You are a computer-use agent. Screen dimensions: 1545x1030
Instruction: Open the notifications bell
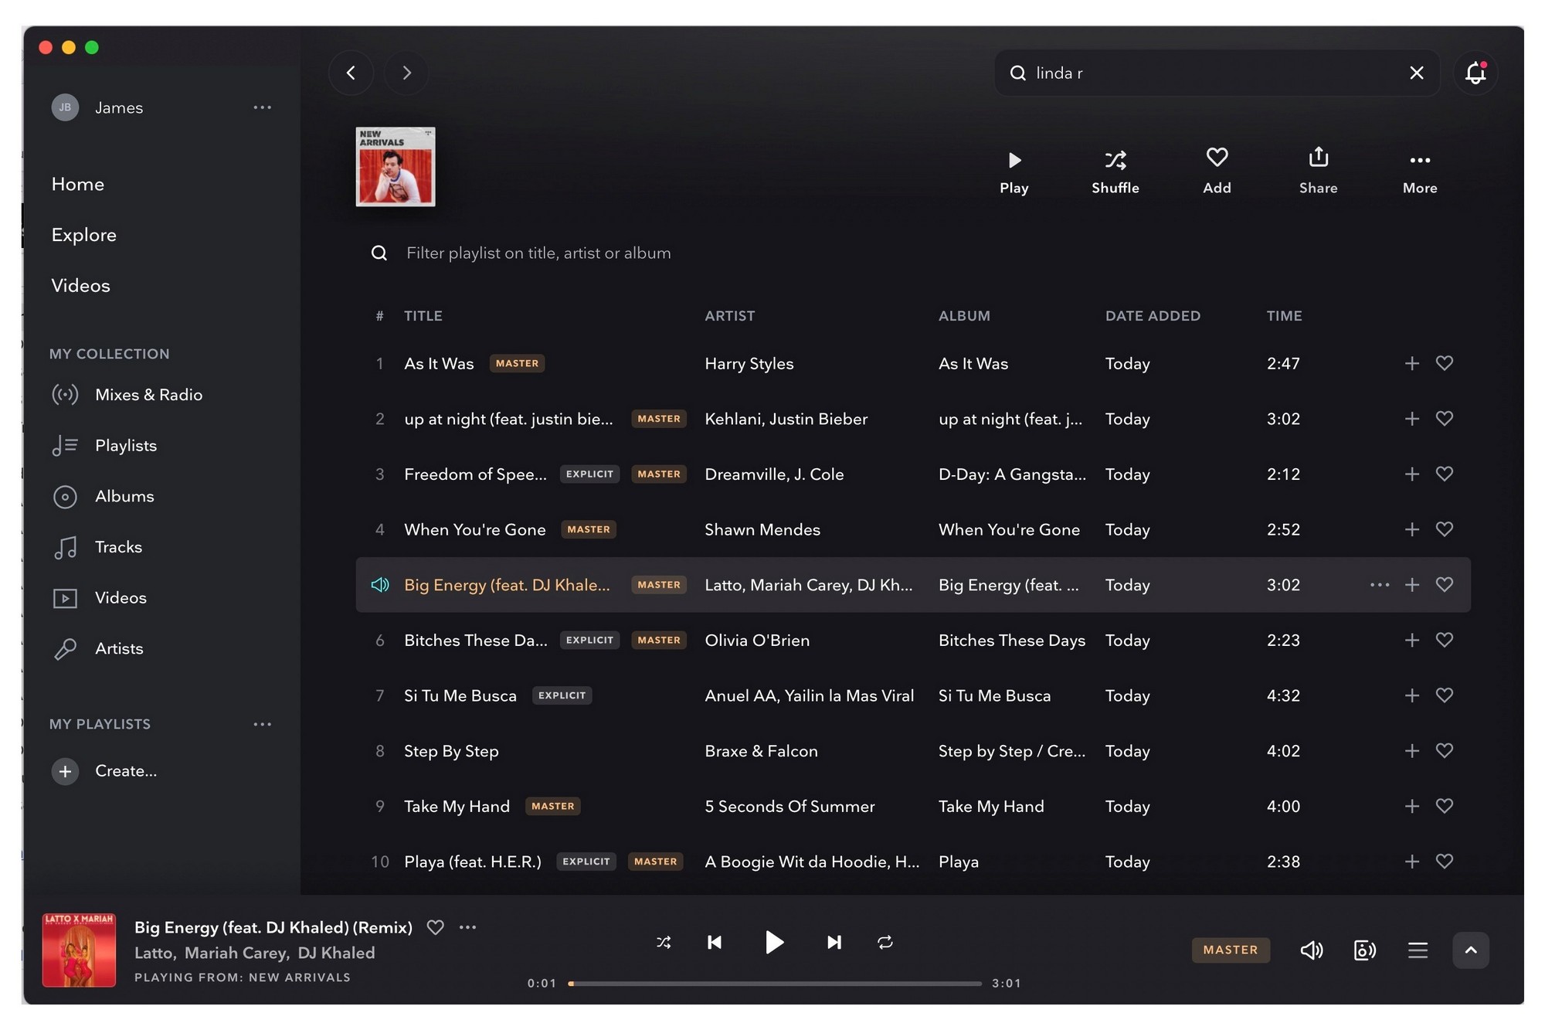(x=1475, y=73)
